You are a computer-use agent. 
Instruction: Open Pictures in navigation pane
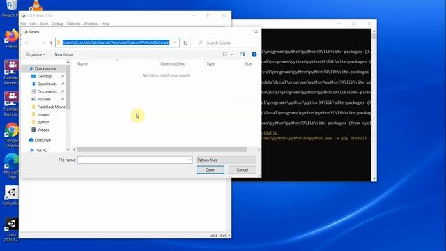coord(44,99)
